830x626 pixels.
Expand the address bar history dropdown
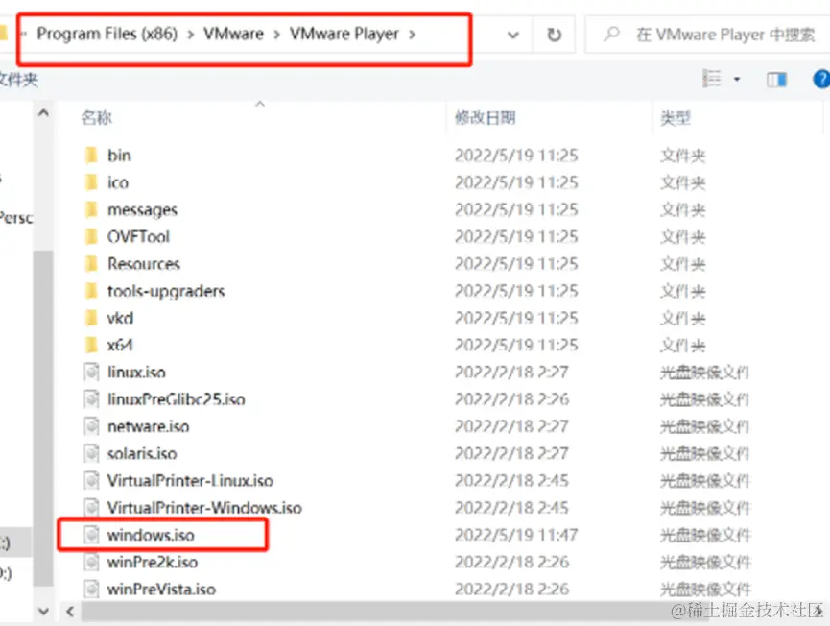(x=513, y=35)
